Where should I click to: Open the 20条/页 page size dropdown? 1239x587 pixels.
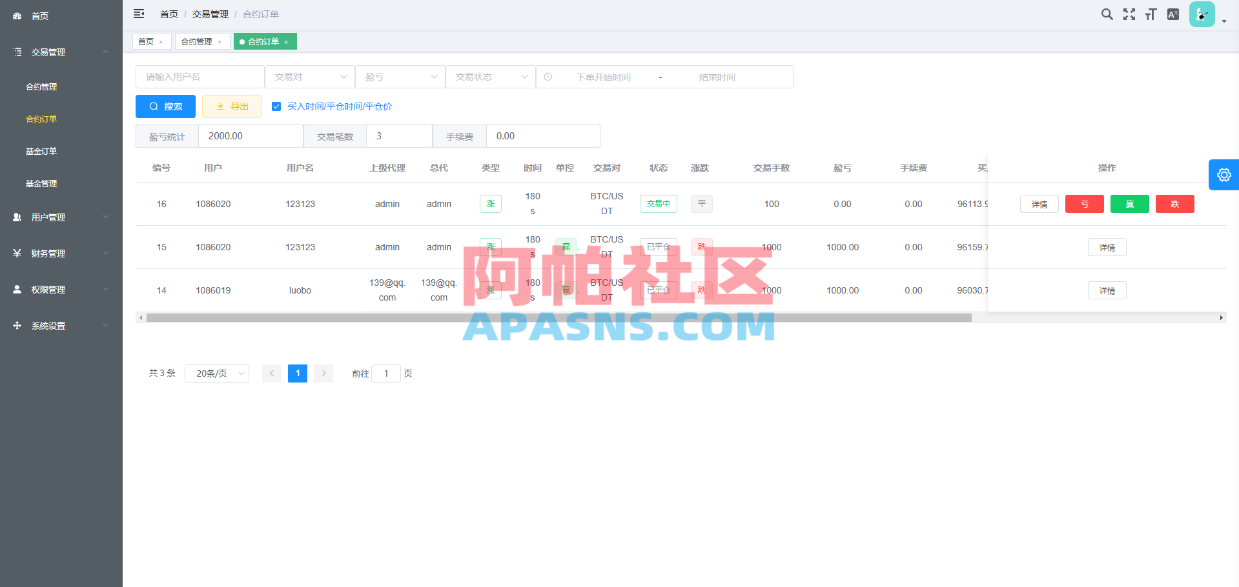click(216, 373)
